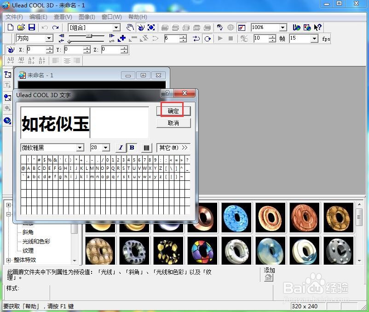
Task: Click the align left icon
Action: tap(56, 60)
